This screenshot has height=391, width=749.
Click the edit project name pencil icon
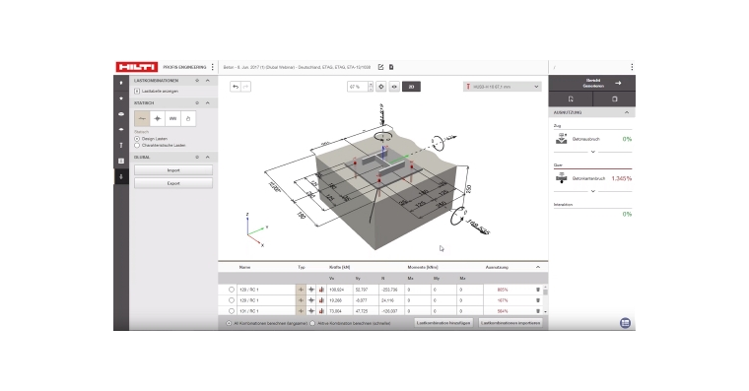coord(380,67)
